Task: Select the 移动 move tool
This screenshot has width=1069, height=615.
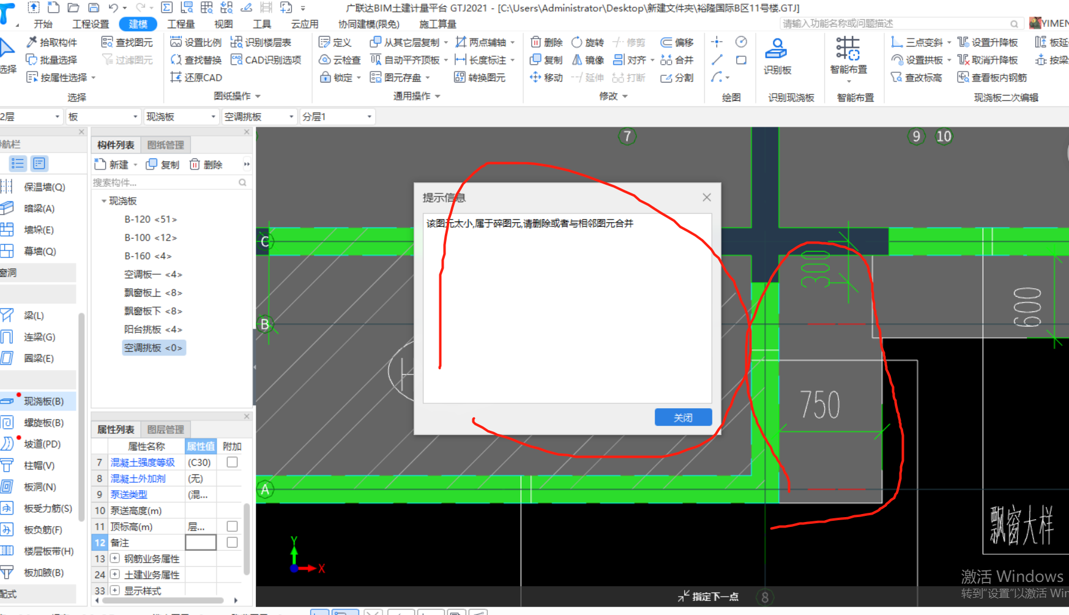Action: tap(546, 78)
